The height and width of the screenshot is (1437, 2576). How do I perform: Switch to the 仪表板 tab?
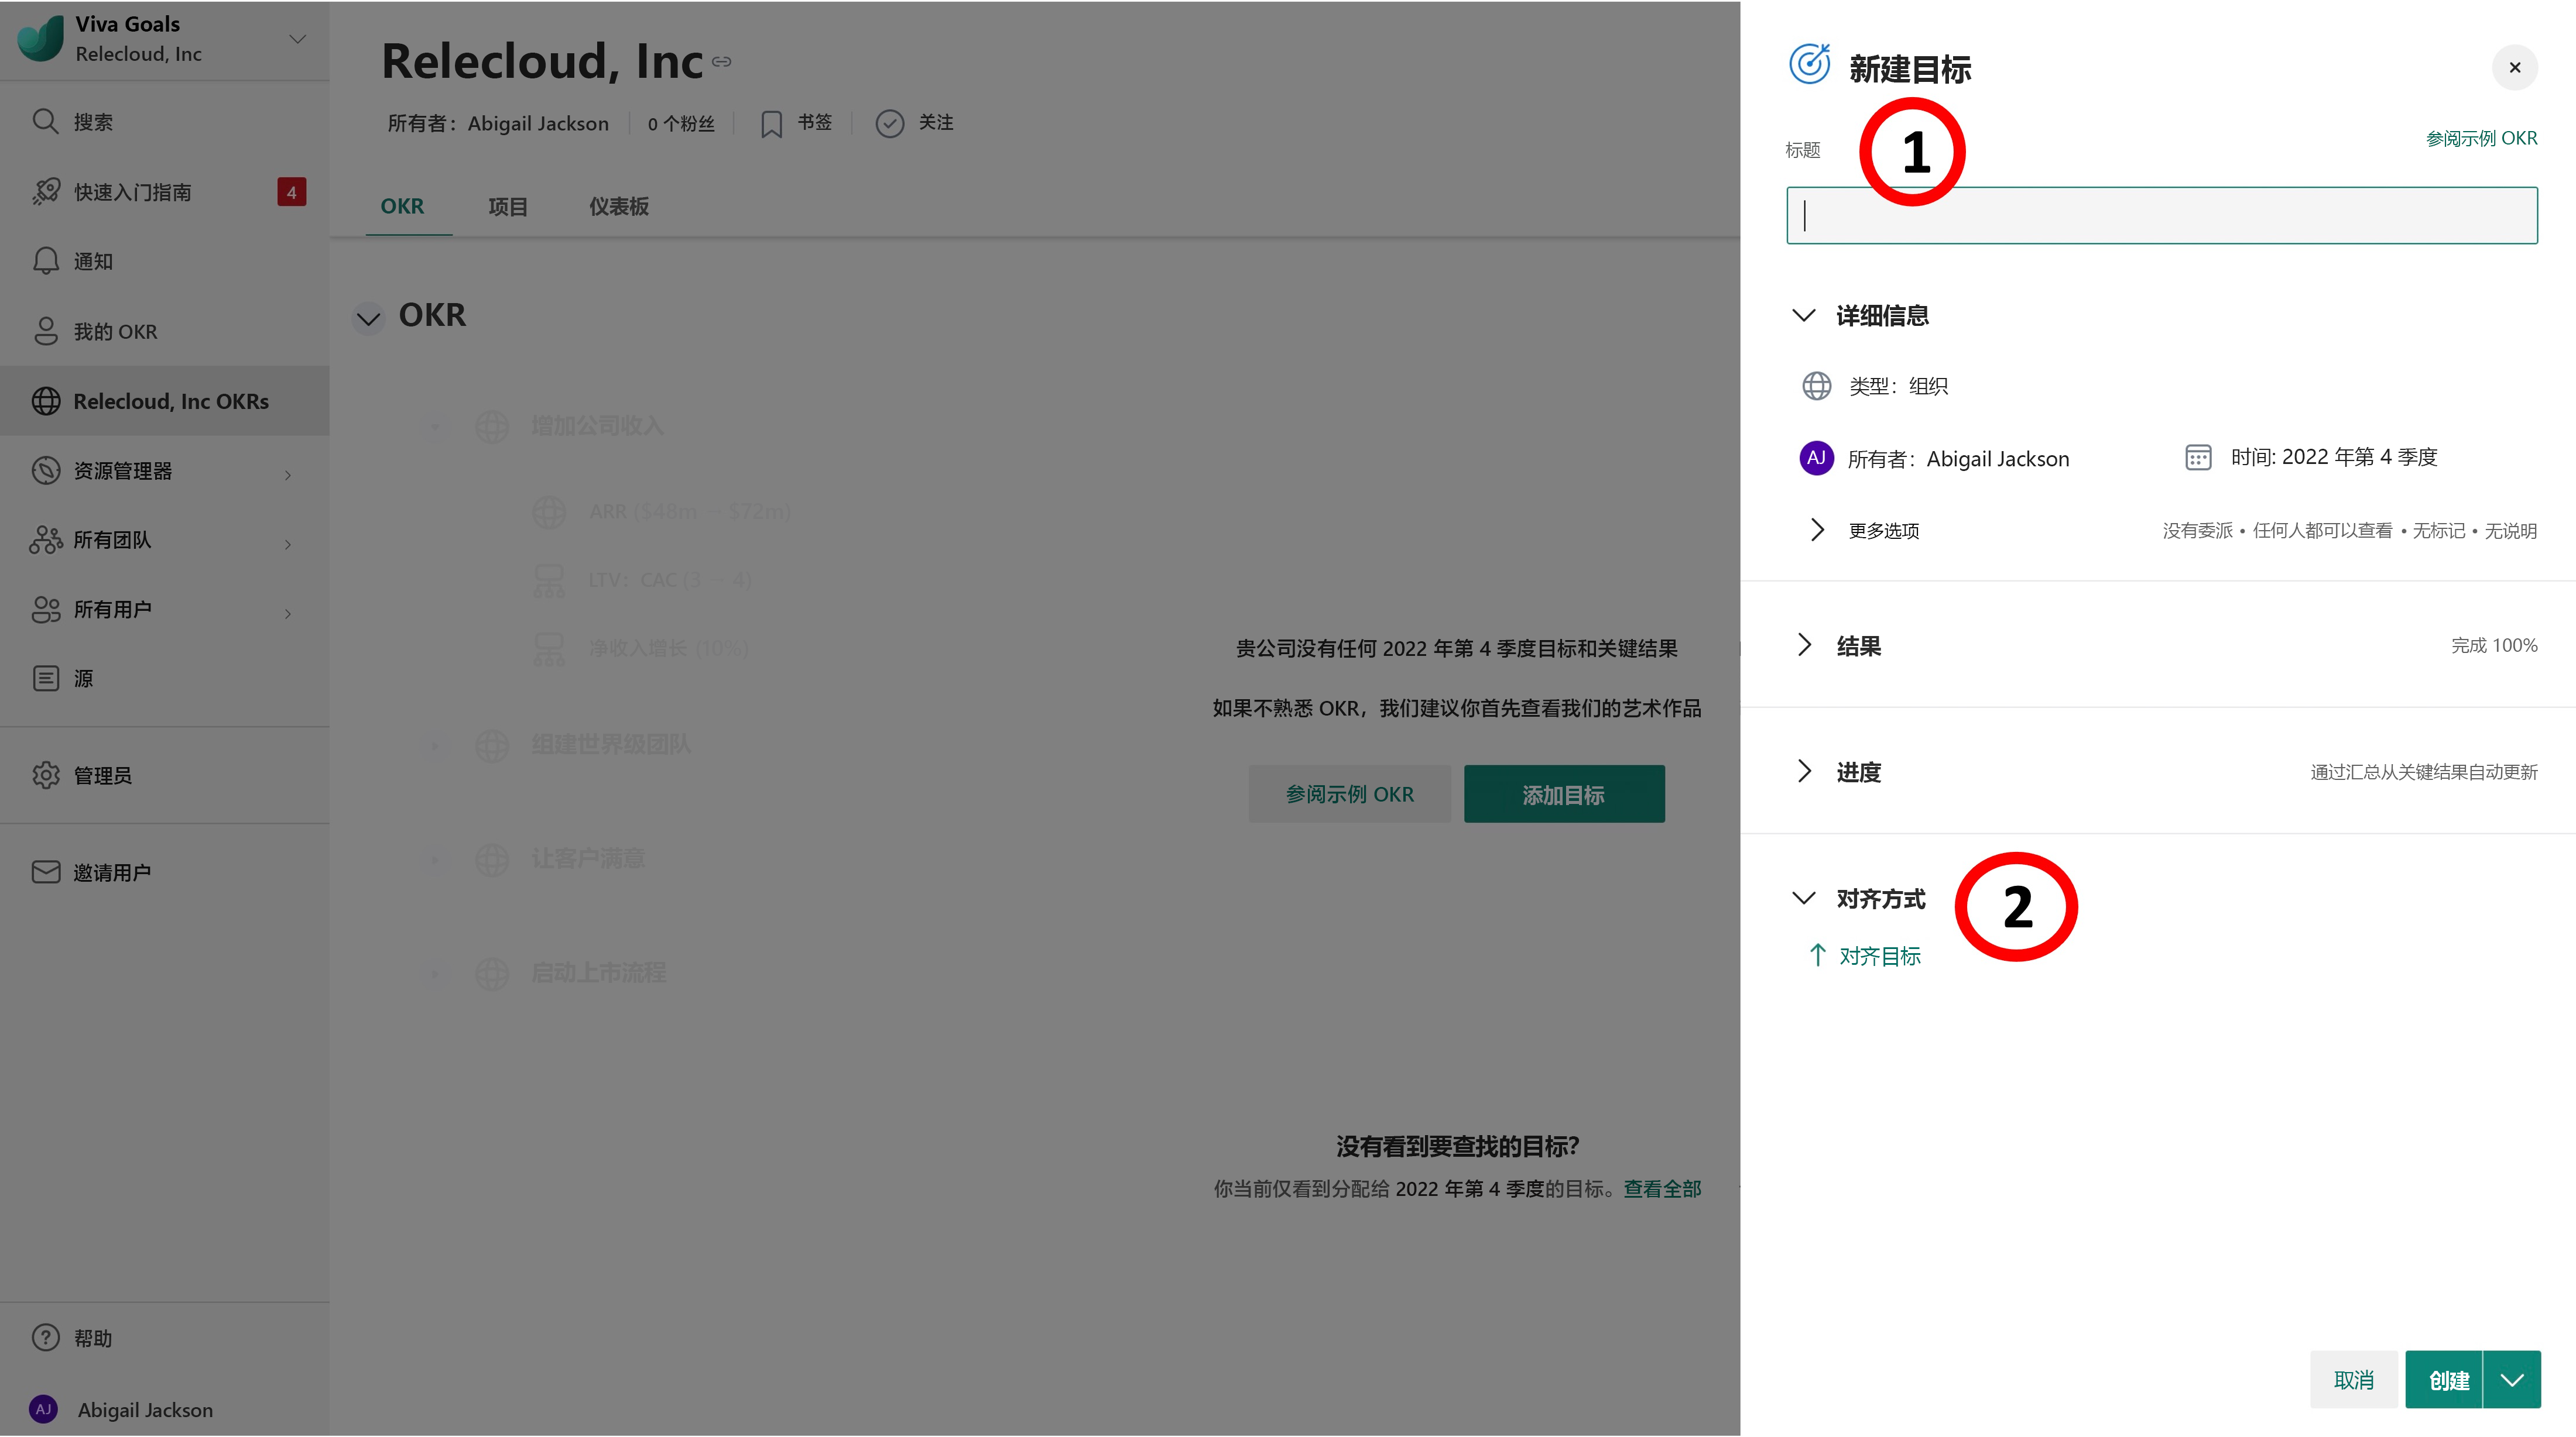(618, 207)
